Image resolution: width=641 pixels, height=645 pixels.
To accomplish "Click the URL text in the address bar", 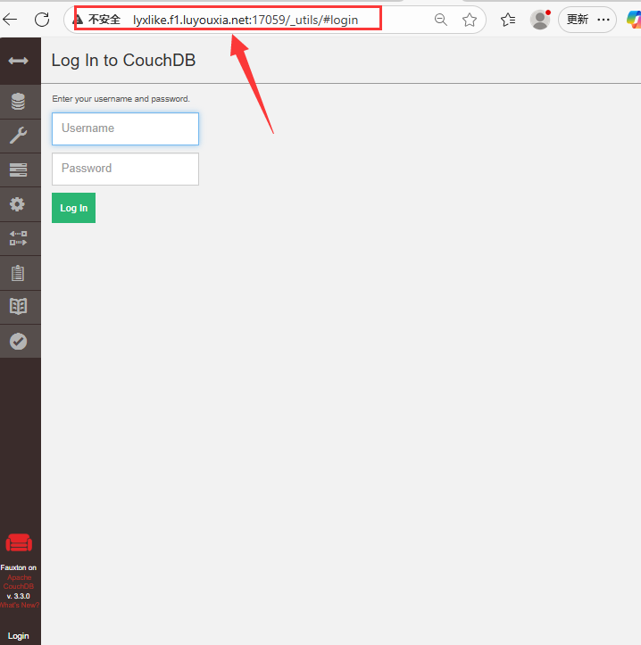I will (x=246, y=20).
